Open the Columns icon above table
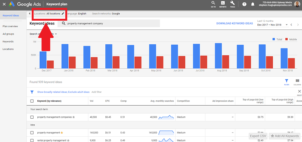This screenshot has height=142, width=302. point(297,82)
